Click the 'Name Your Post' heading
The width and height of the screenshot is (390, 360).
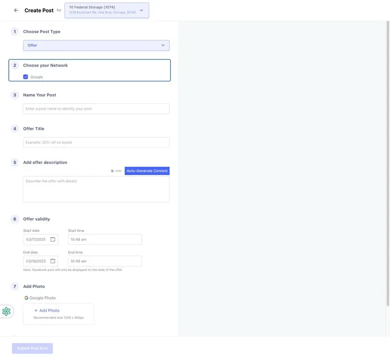pos(39,95)
